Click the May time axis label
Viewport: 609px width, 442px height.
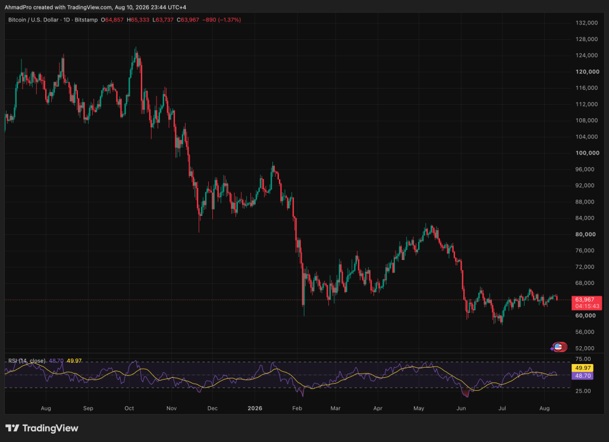click(419, 409)
